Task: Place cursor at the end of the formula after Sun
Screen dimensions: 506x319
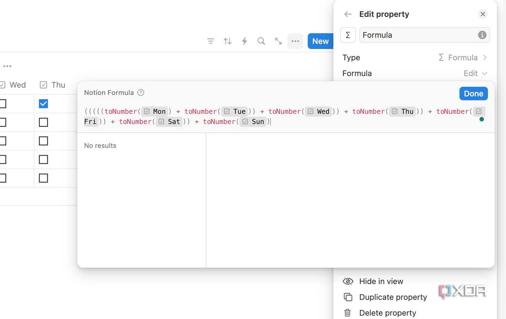Action: 270,122
